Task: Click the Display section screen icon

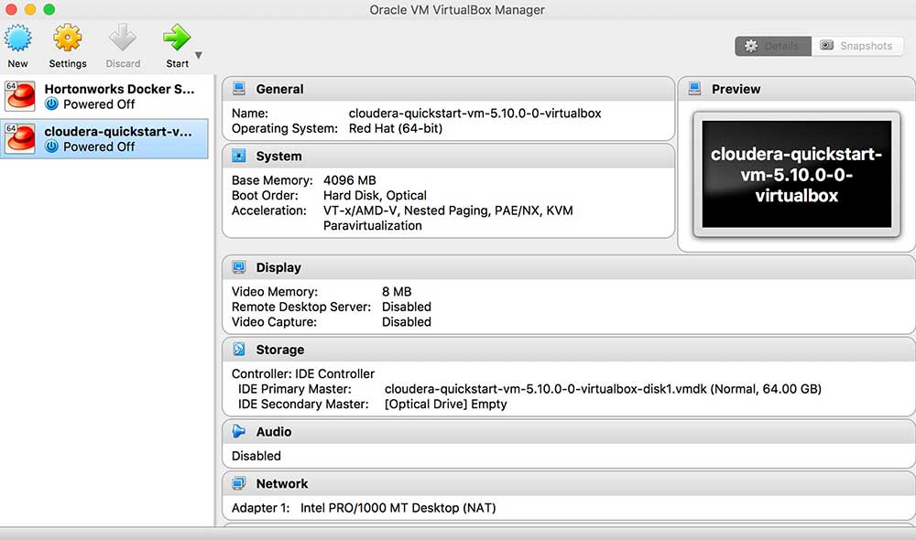Action: [239, 267]
